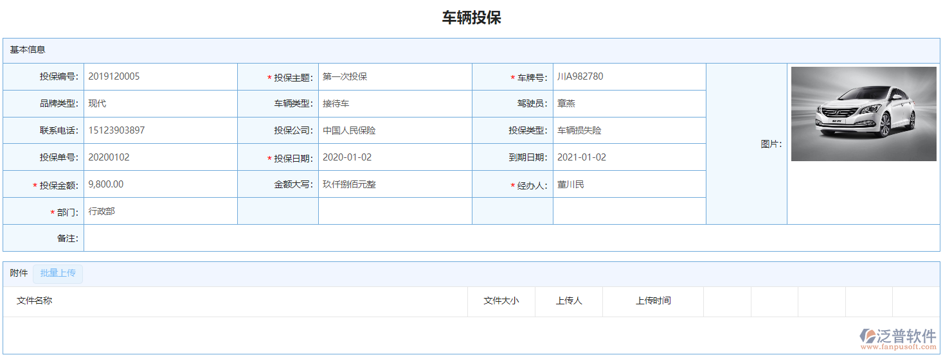Open the 品牌类型 field showing 现代
943x357 pixels.
160,103
